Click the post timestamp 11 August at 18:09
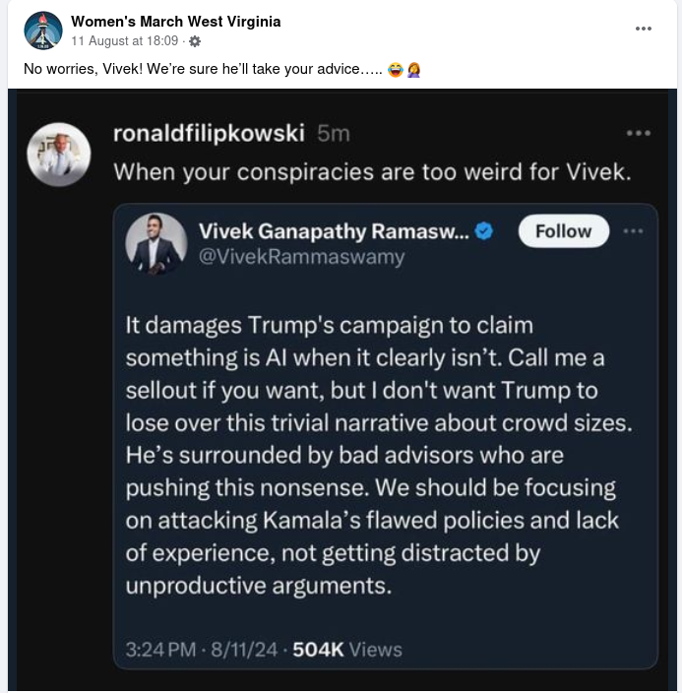The width and height of the screenshot is (682, 693). (124, 41)
